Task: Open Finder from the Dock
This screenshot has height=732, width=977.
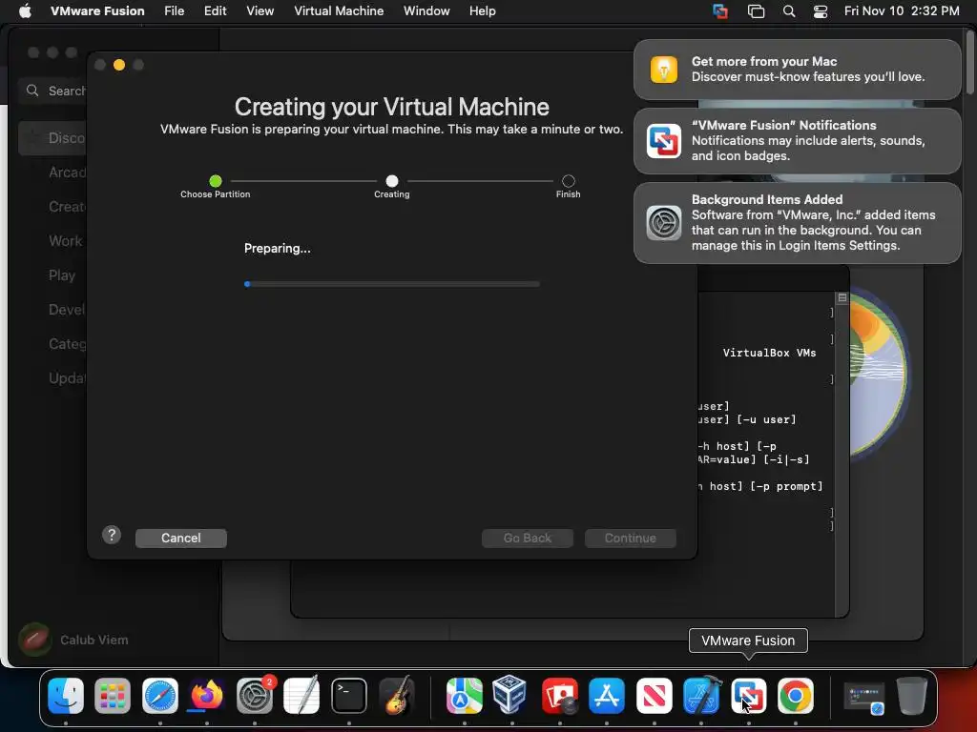Action: coord(66,695)
